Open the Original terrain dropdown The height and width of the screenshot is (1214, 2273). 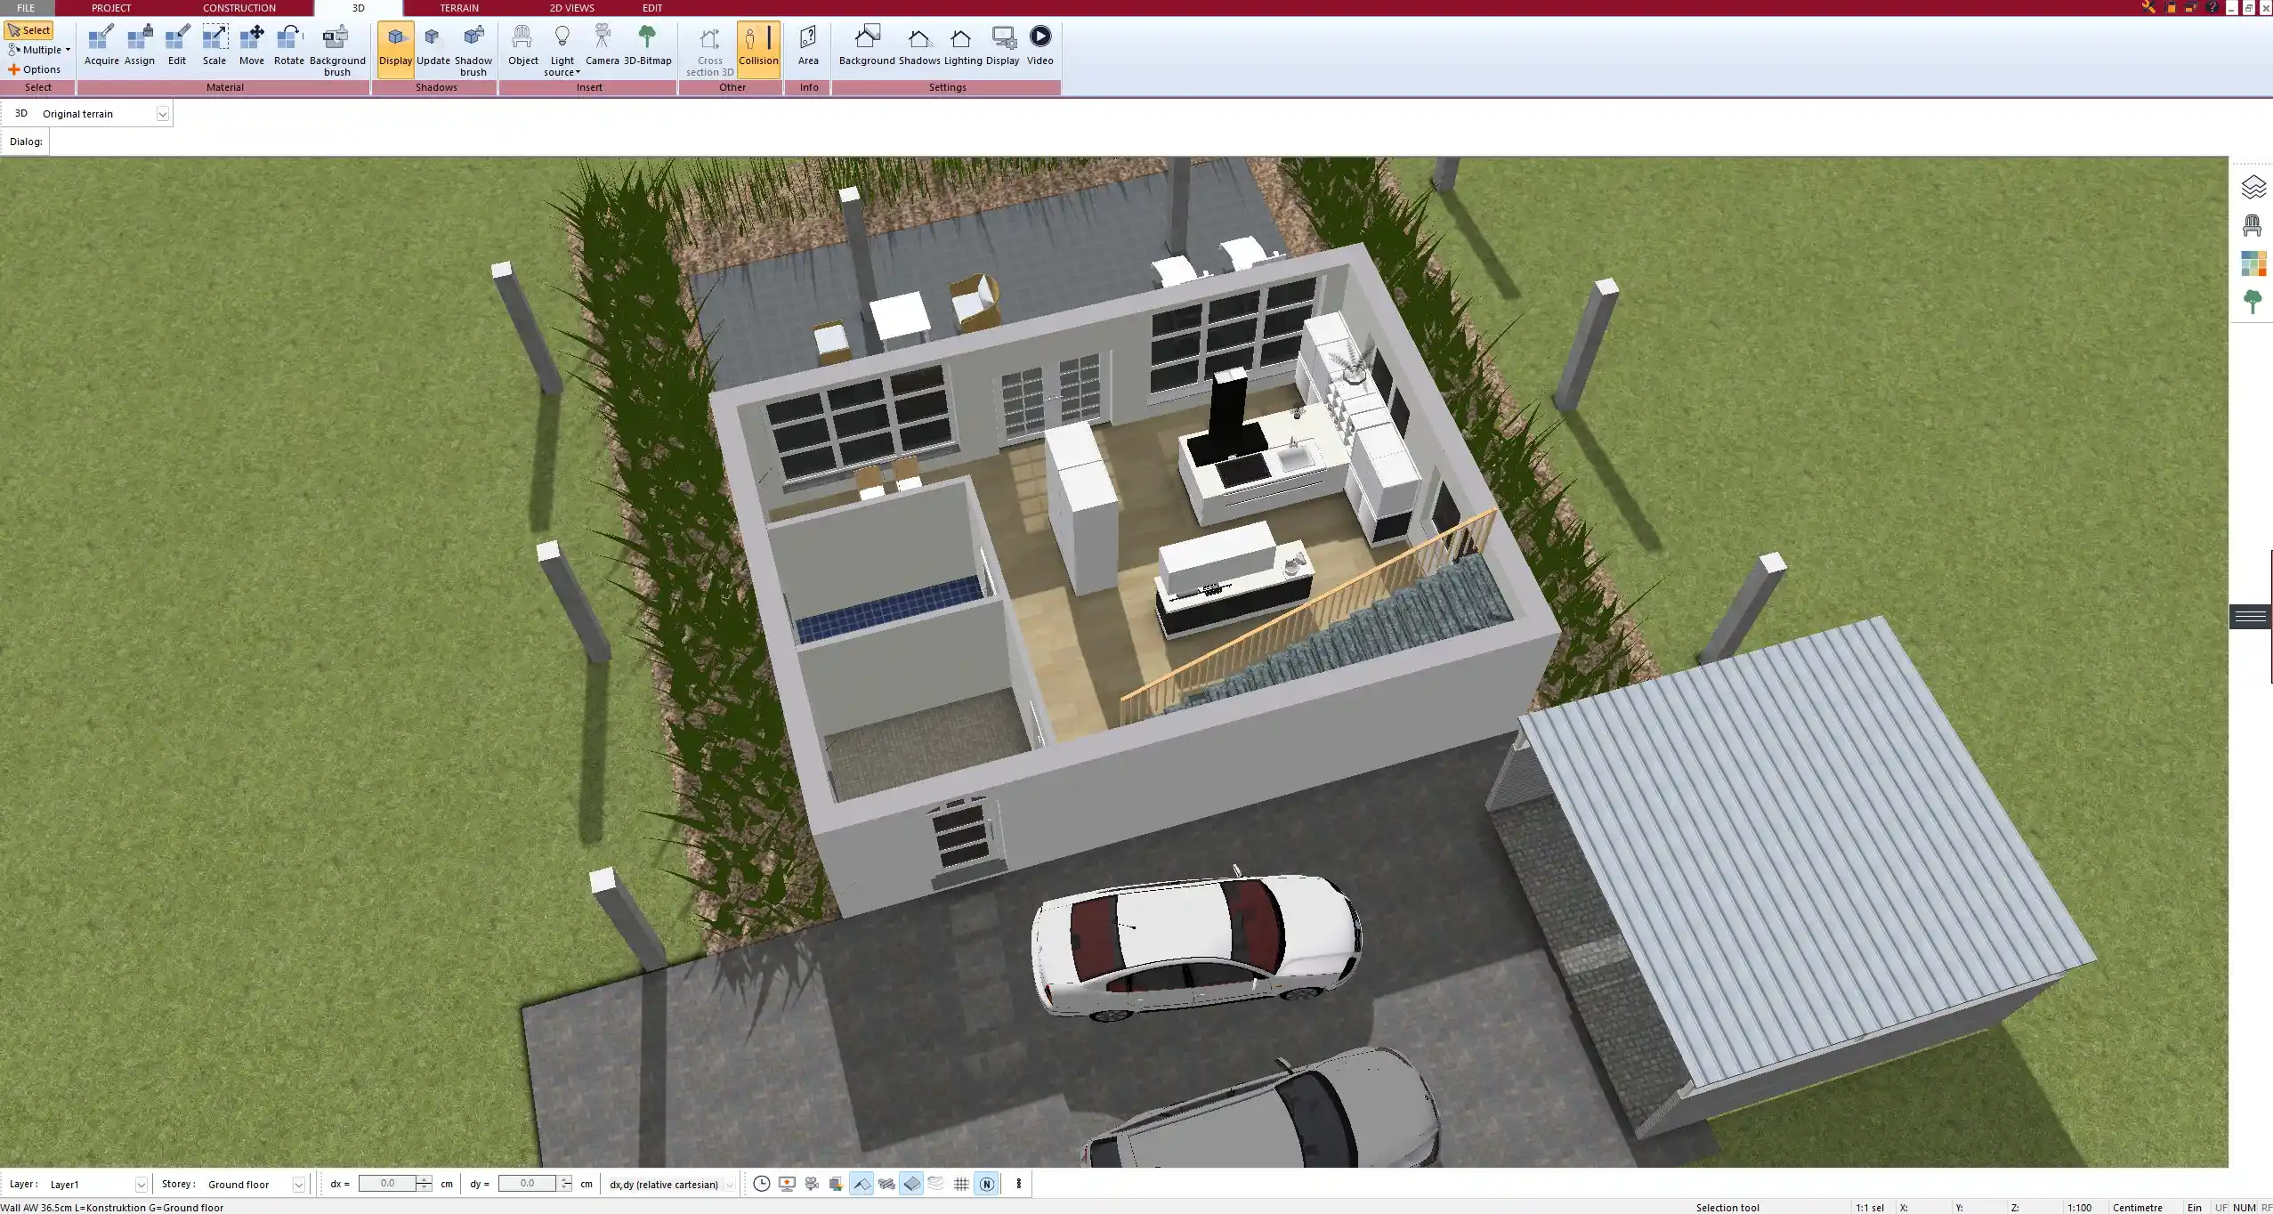(x=164, y=113)
